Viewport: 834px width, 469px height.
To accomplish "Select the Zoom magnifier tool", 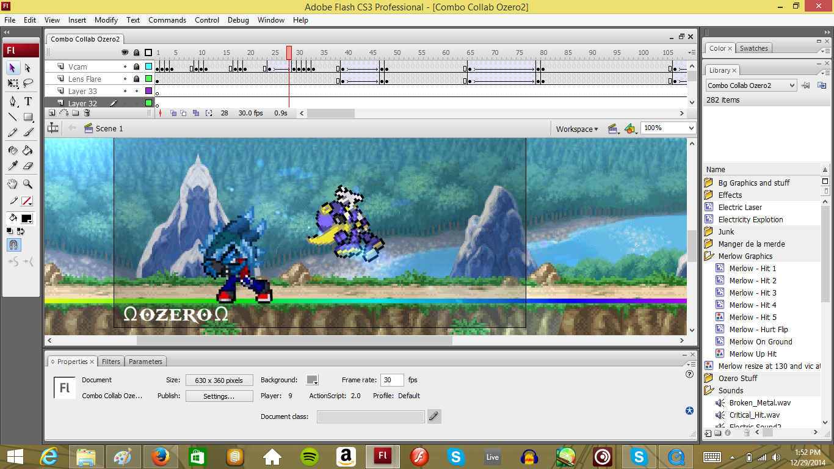I will tap(27, 184).
